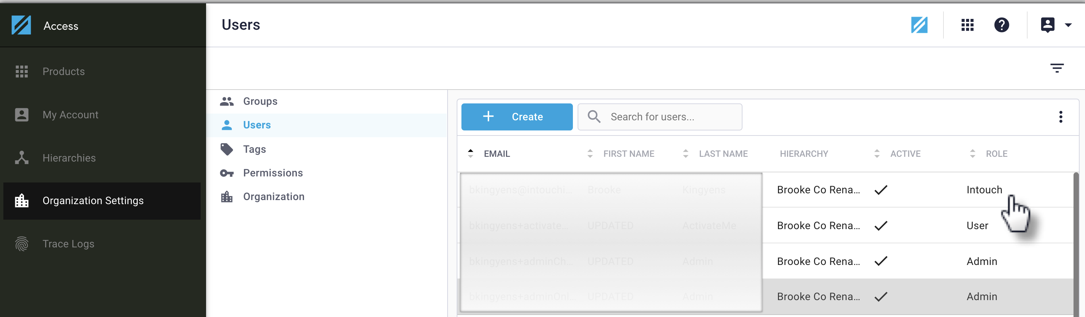Click the hierarchy cell in the Intouch row
This screenshot has height=317, width=1085.
[818, 190]
